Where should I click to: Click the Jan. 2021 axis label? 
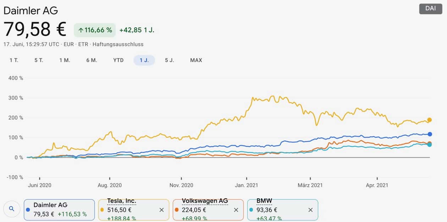click(246, 185)
